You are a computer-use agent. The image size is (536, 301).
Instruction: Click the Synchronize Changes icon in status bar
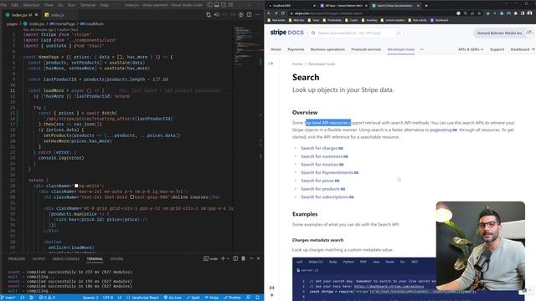click(x=23, y=298)
